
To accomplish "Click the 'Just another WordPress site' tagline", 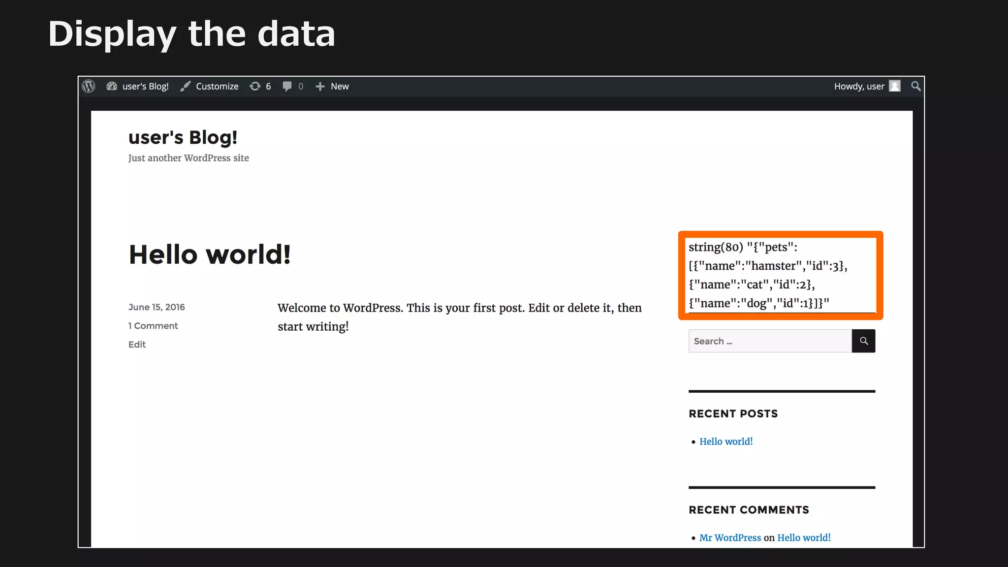I will pyautogui.click(x=189, y=158).
